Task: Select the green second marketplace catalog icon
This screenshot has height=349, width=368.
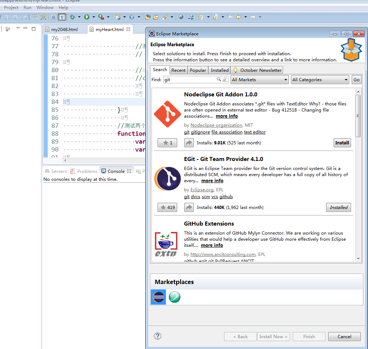Action: coord(175,297)
